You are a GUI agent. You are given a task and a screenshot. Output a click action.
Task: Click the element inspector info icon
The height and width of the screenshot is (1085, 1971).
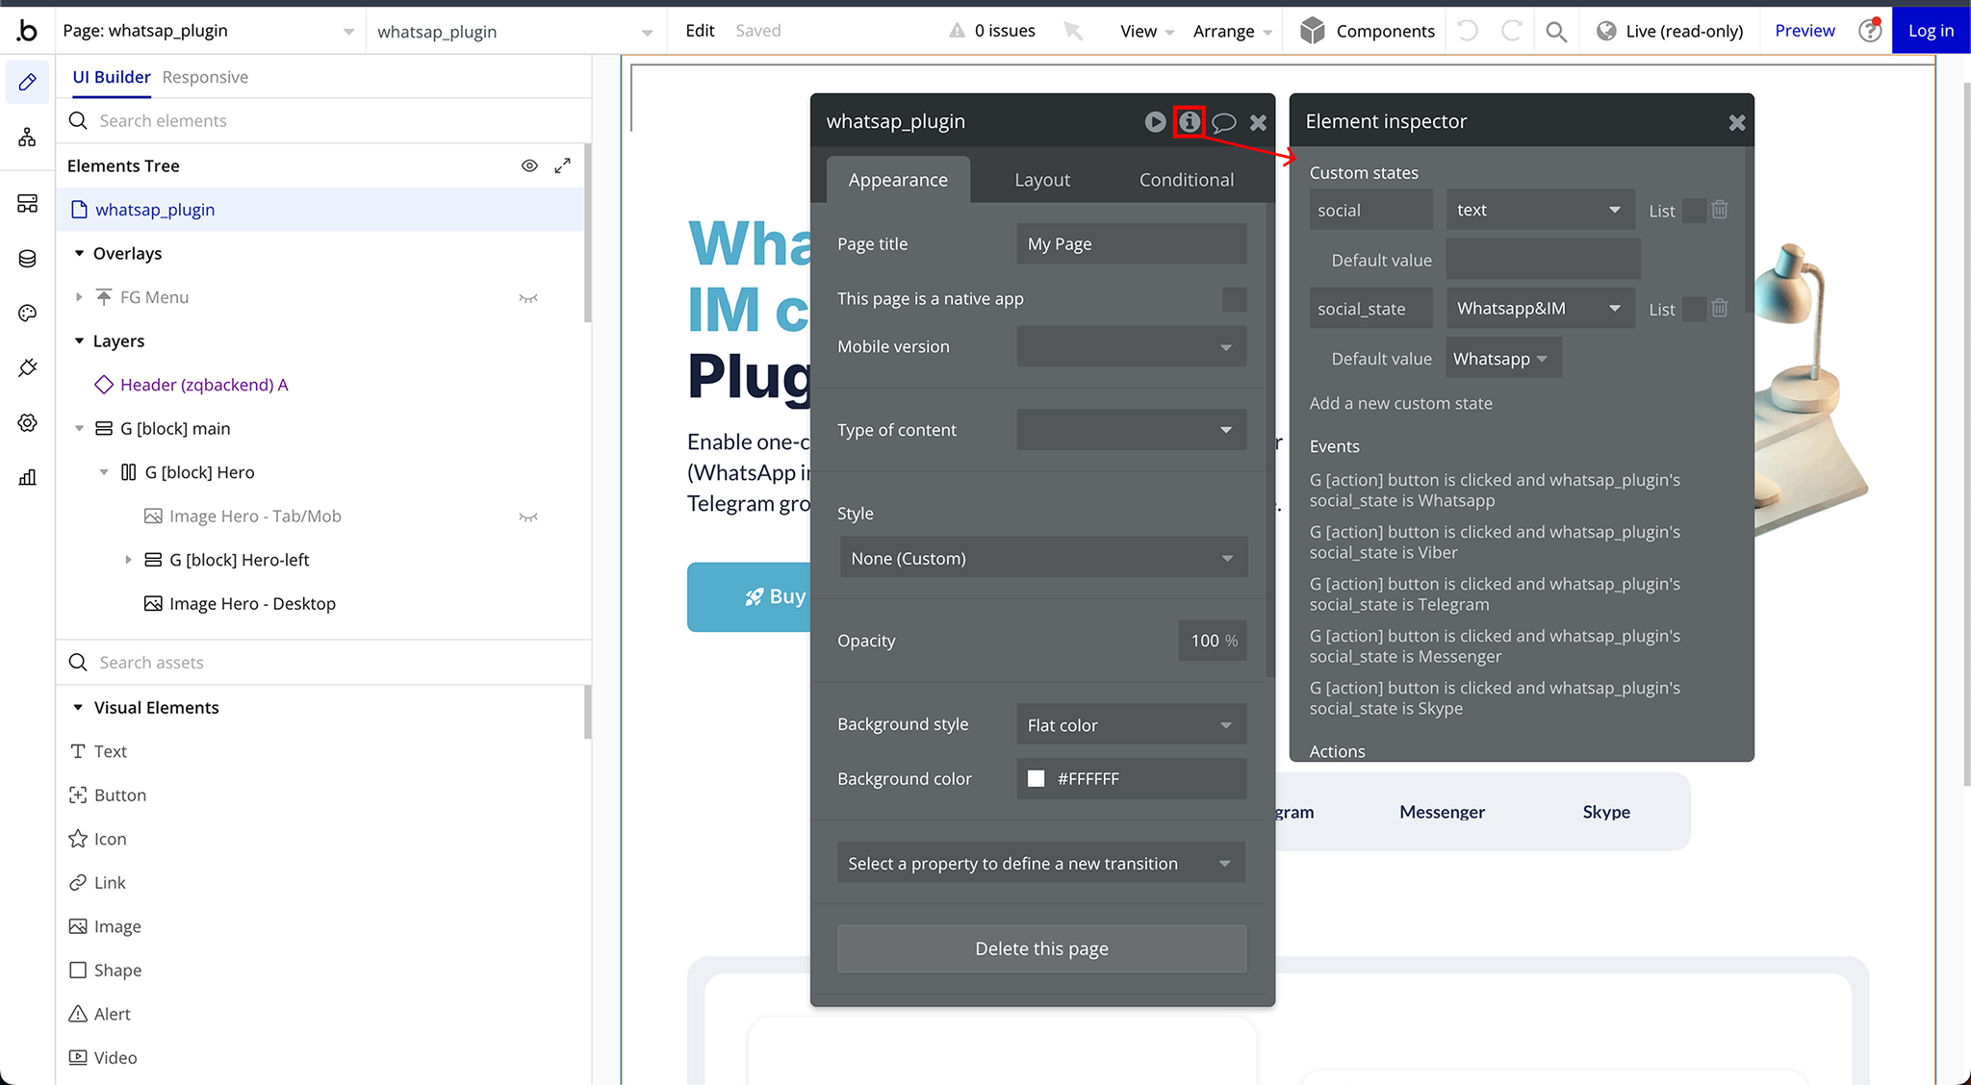[1190, 122]
